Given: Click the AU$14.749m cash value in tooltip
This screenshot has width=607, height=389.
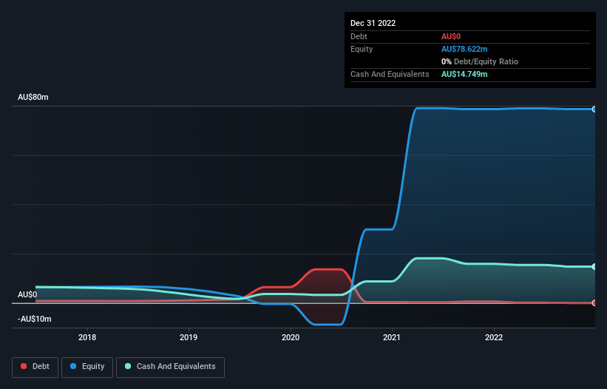Looking at the screenshot, I should click(464, 74).
